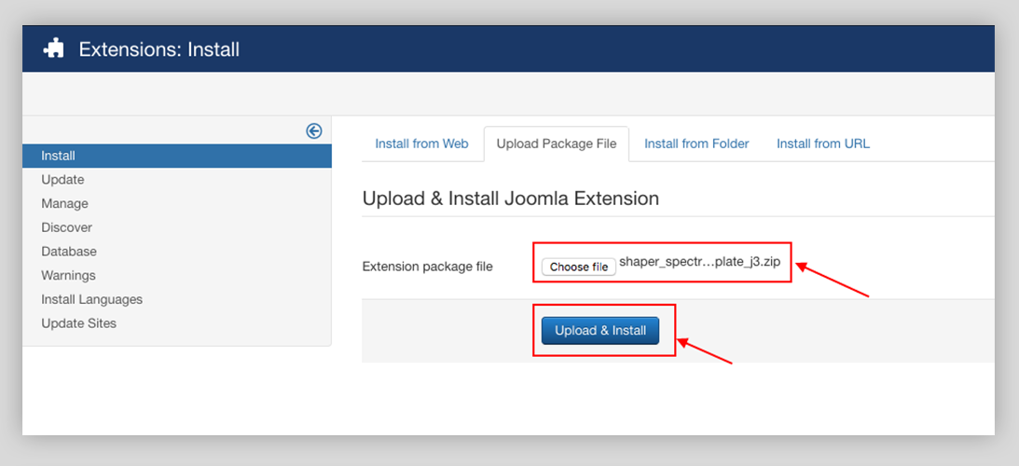This screenshot has width=1019, height=466.
Task: Switch to the Install from URL tab
Action: click(823, 144)
